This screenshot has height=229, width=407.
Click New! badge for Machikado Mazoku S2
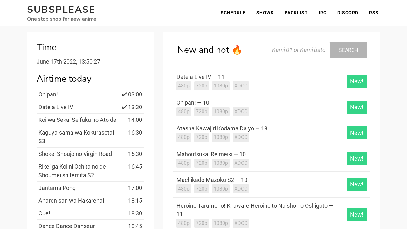357,184
